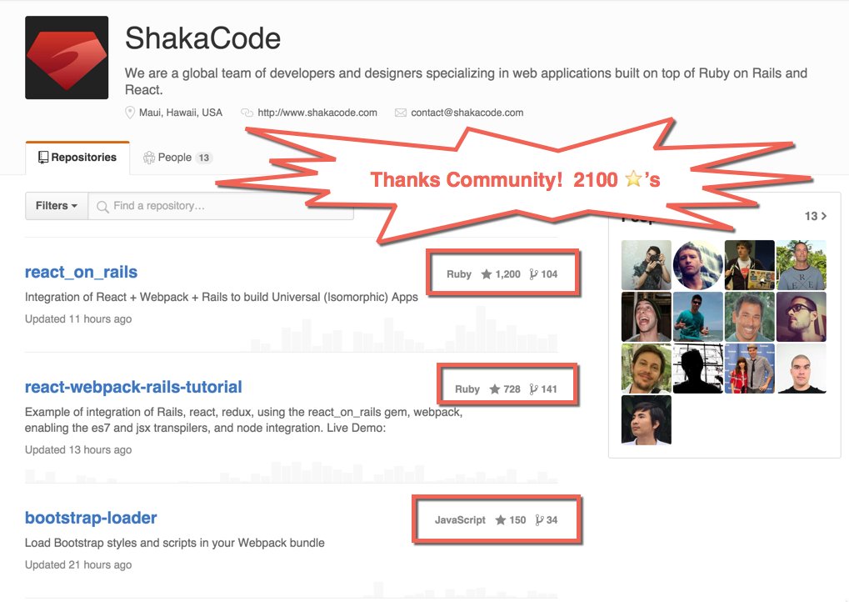849x602 pixels.
Task: Click the bearded man with glasses avatar
Action: coord(802,317)
